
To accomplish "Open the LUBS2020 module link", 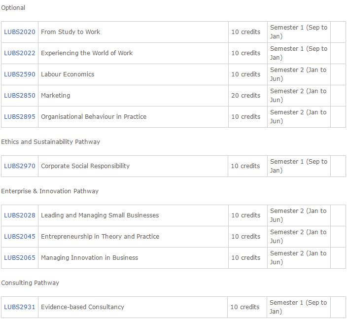I will pyautogui.click(x=20, y=32).
